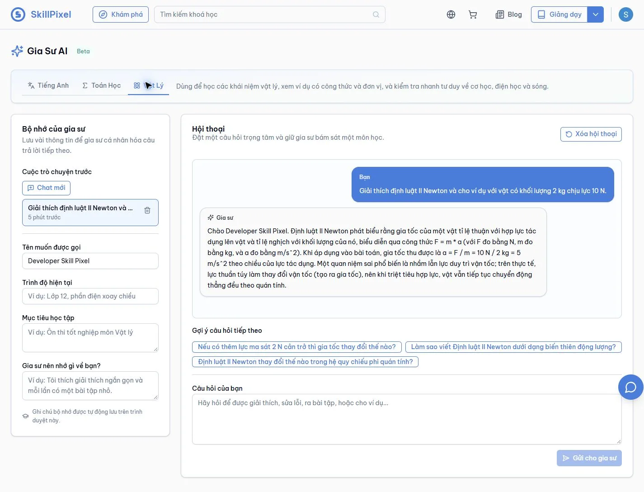The image size is (644, 492).
Task: Click the Bạn message bubble
Action: (483, 184)
